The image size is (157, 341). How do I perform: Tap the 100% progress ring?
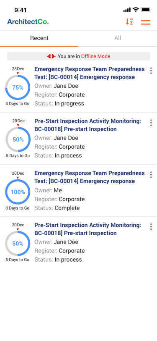(x=18, y=192)
